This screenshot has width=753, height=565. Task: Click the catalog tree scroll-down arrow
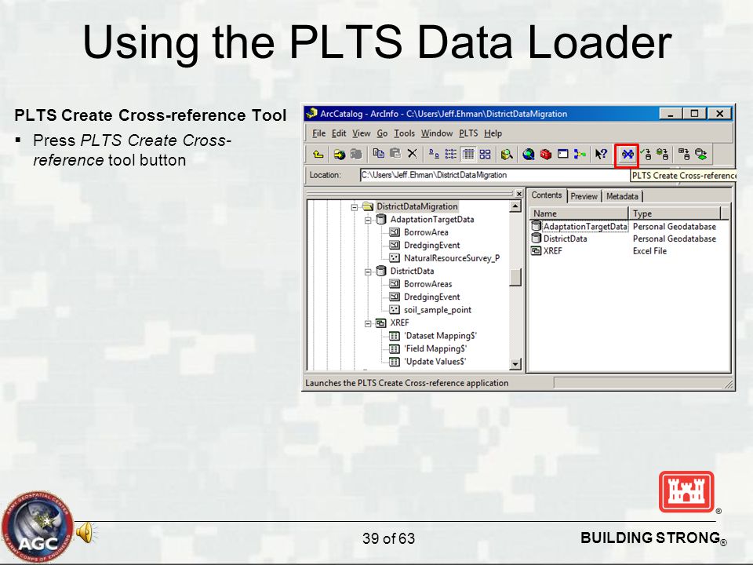(x=515, y=364)
